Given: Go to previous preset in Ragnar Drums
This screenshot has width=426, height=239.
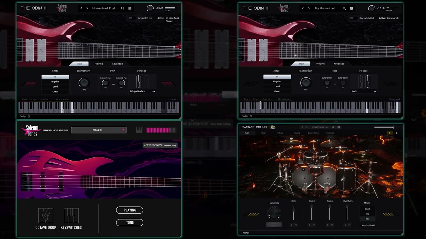Looking at the screenshot, I should (x=302, y=127).
